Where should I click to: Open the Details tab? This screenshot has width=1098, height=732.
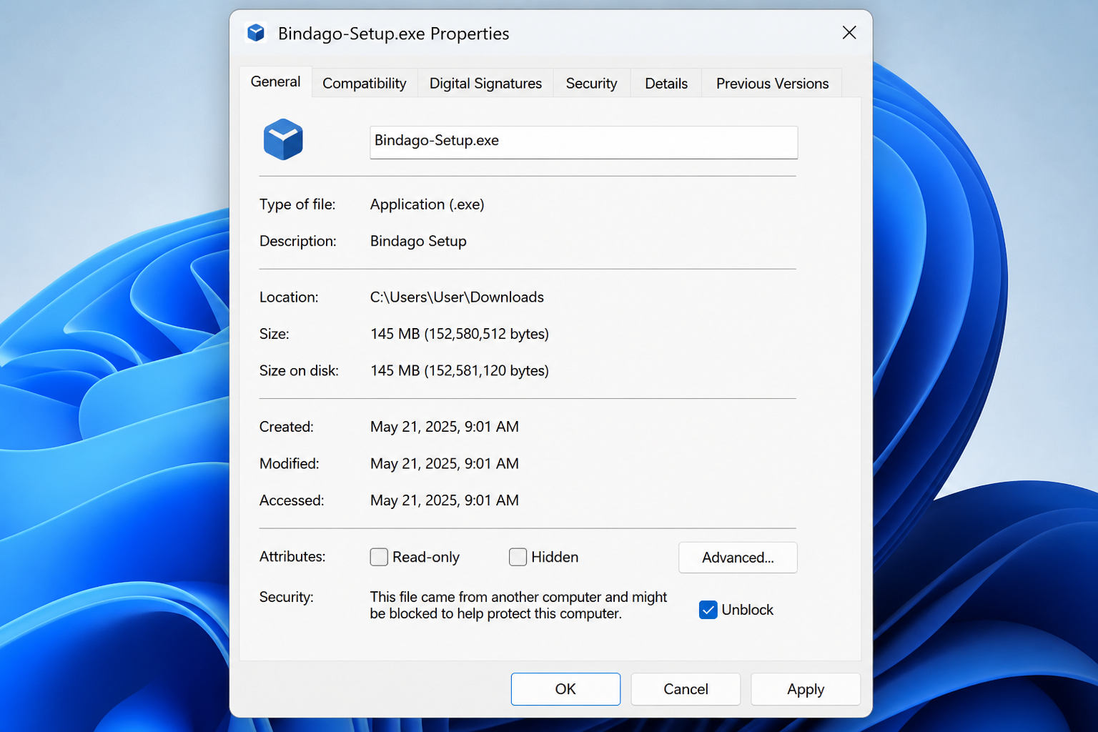point(666,84)
